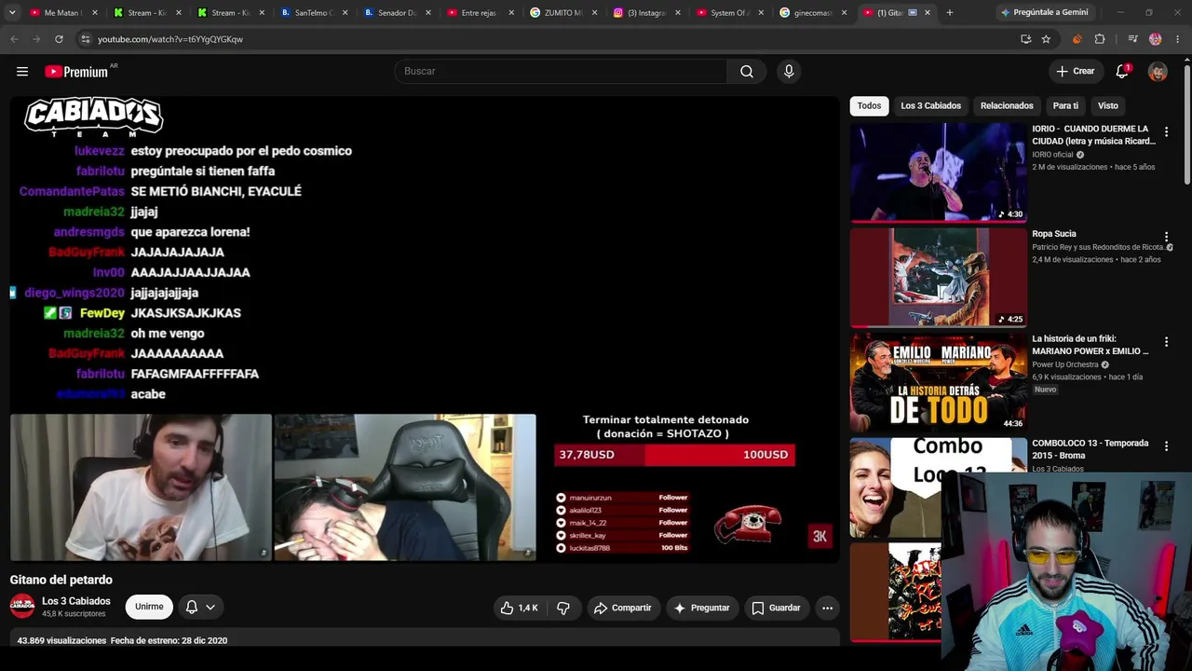Select the Visto filter chip
Image resolution: width=1192 pixels, height=671 pixels.
click(1107, 106)
